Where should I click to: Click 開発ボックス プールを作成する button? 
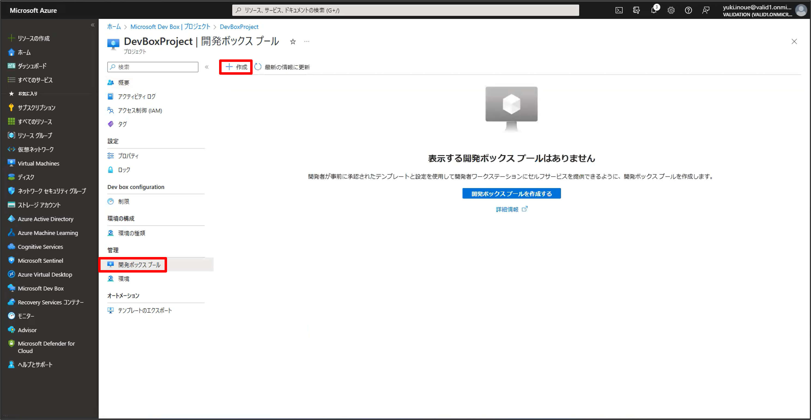[x=511, y=194]
